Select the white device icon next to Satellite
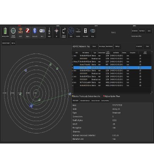The height and width of the screenshot is (168, 154). (85, 33)
